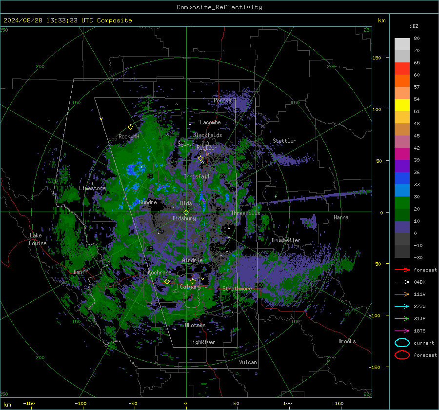Click the cyan current ellipse legend icon
439x410 pixels.
click(402, 343)
